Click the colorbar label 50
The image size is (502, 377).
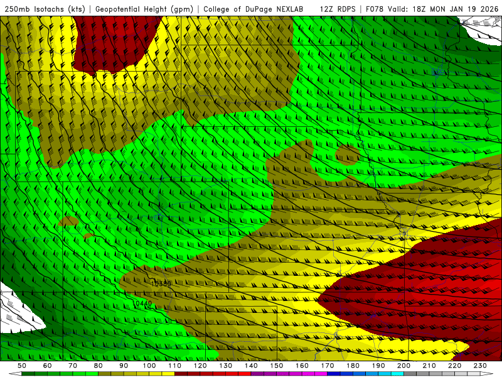pyautogui.click(x=22, y=366)
